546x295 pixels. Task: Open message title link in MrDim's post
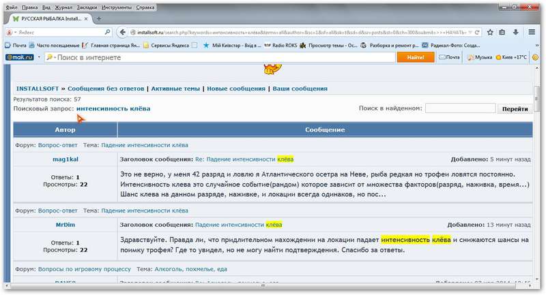click(238, 225)
